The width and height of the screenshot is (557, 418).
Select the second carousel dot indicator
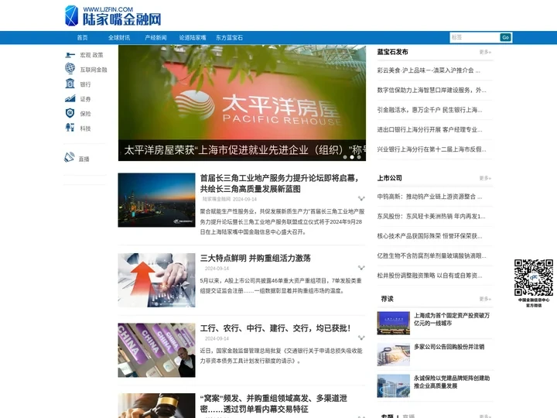point(352,157)
